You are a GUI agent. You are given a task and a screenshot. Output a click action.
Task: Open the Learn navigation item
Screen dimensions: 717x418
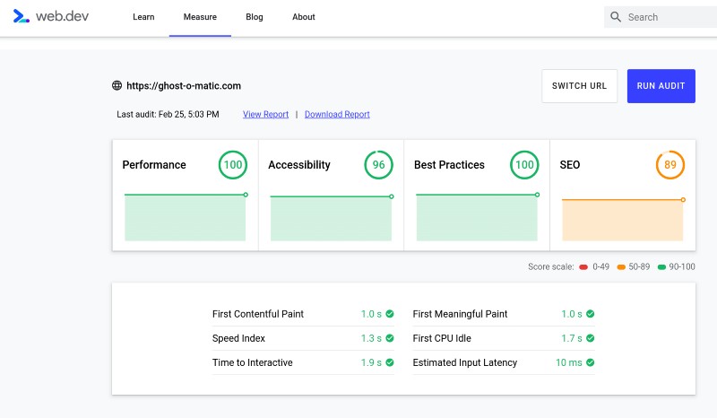143,17
